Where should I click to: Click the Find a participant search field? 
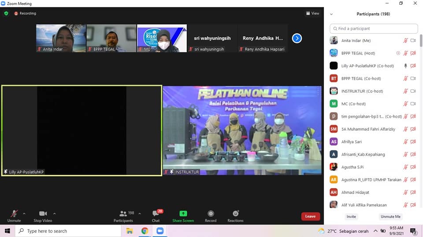(x=374, y=29)
